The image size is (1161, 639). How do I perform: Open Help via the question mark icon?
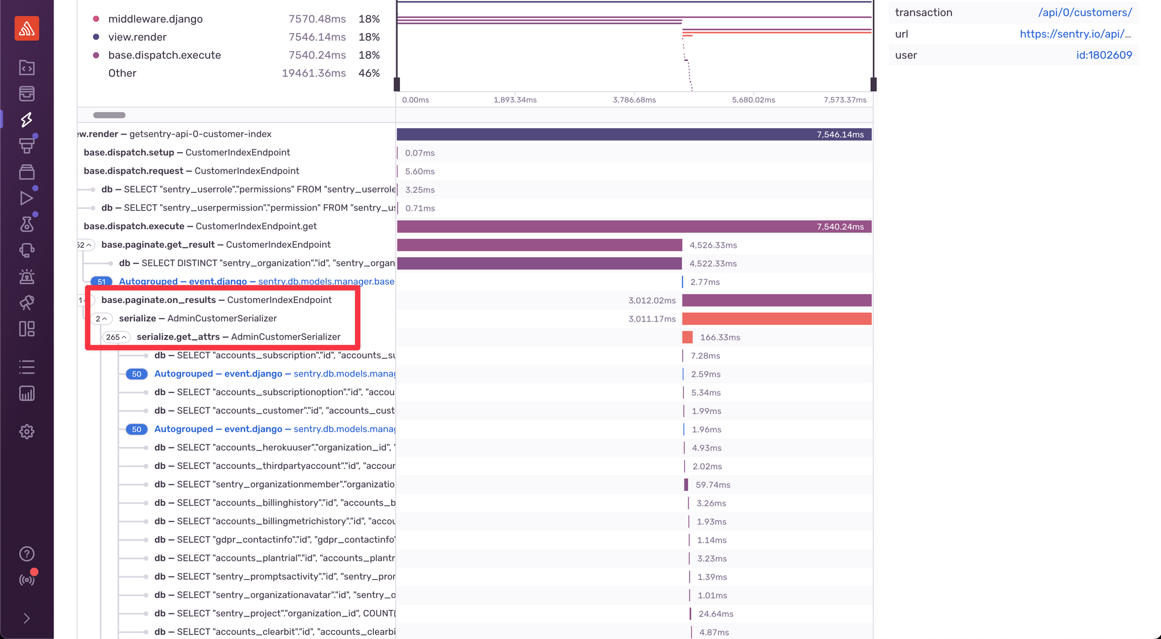(27, 554)
